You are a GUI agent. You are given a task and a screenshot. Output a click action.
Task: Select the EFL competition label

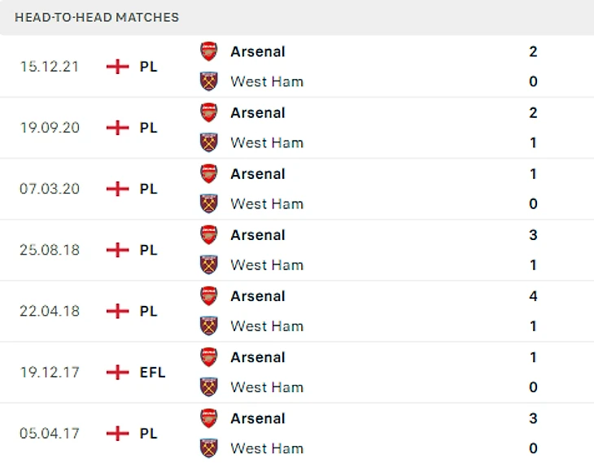click(x=152, y=372)
